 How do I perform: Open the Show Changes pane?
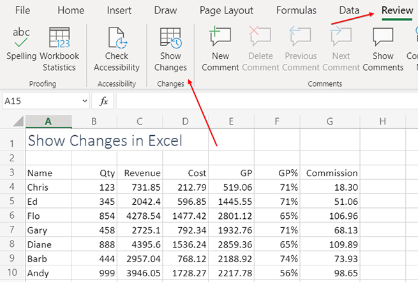(170, 49)
